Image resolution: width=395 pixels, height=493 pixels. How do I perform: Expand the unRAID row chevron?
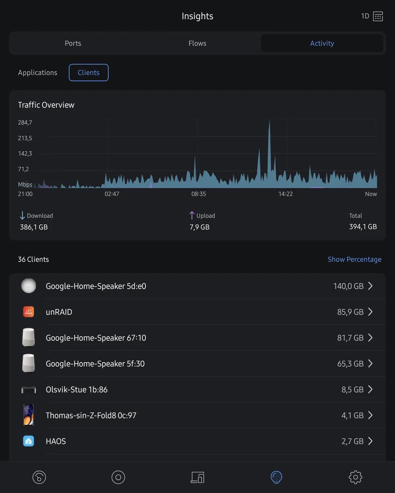(x=370, y=312)
